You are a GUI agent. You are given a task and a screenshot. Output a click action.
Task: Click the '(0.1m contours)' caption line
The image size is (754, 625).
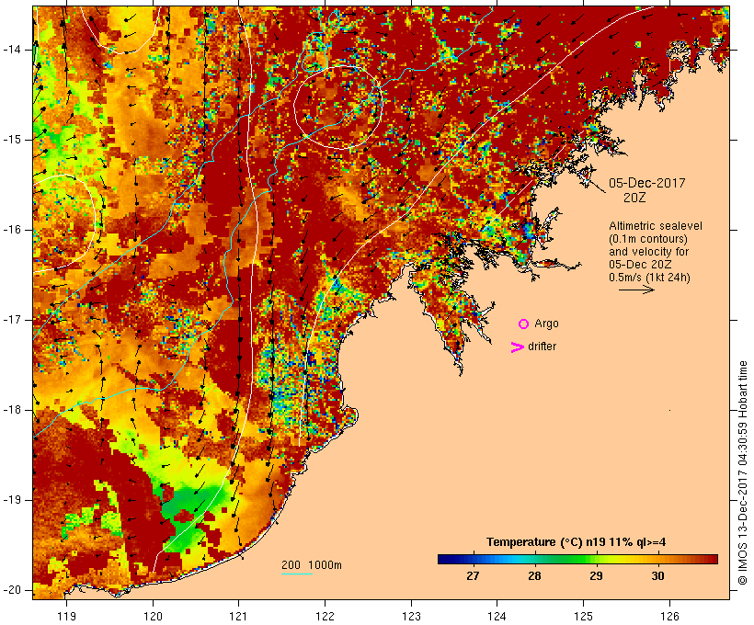pos(648,239)
